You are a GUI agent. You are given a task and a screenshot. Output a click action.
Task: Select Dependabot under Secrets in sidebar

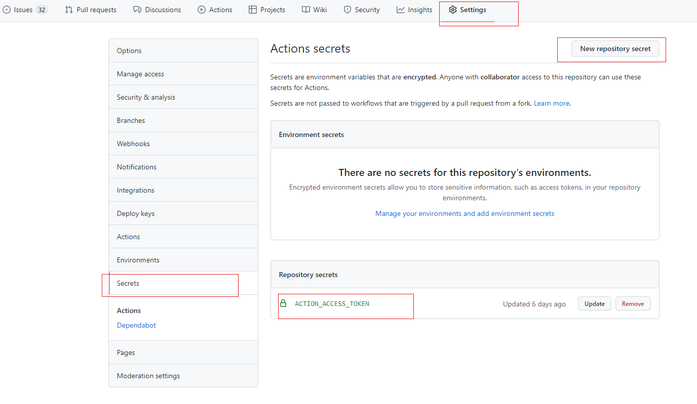coord(136,325)
